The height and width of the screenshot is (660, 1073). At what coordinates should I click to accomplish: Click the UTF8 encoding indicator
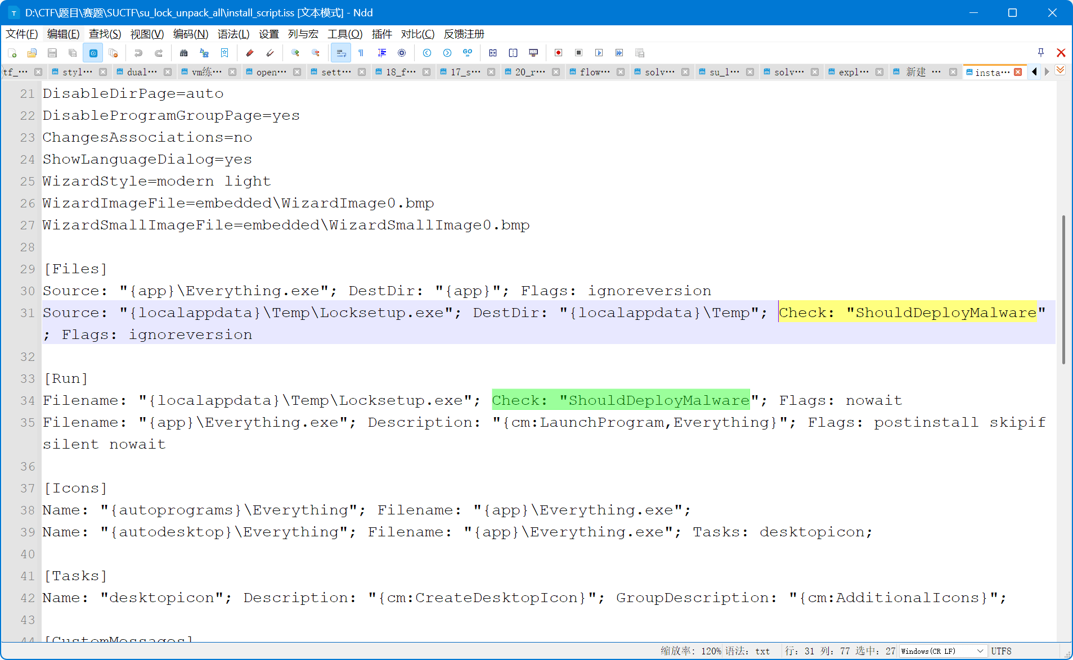pos(1002,650)
